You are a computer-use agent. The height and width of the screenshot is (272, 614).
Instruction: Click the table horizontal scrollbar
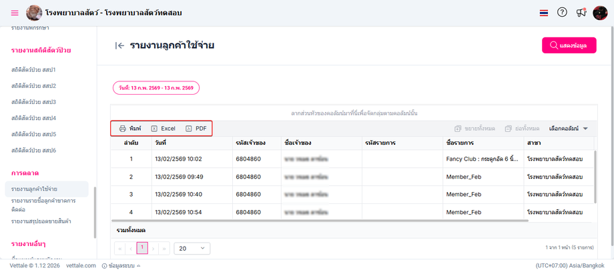(x=320, y=221)
